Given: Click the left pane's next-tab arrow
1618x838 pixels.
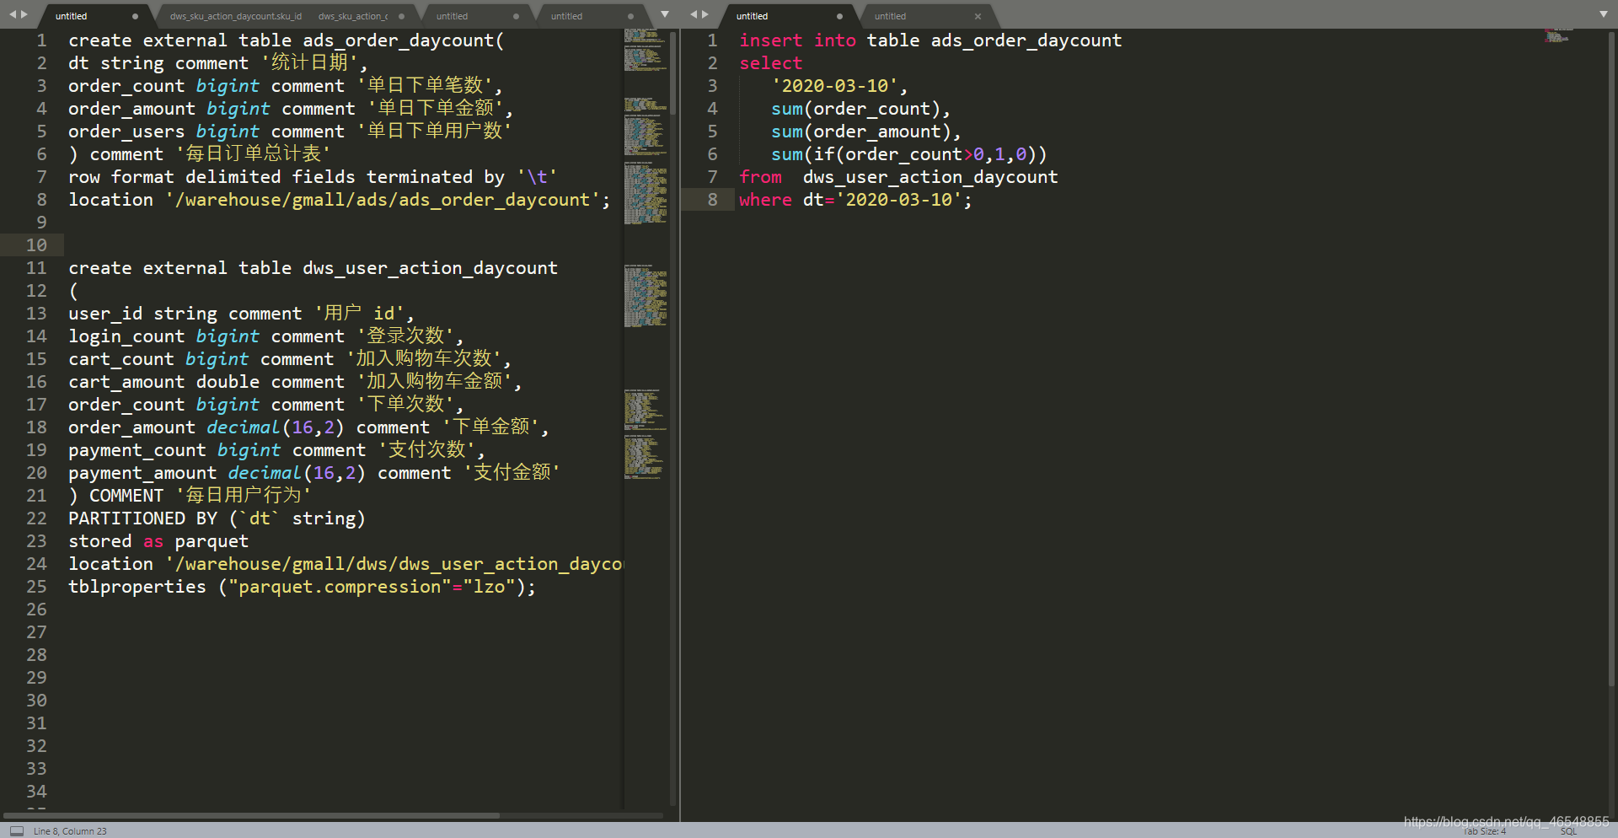Looking at the screenshot, I should (24, 14).
